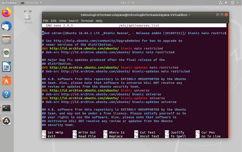Screen dimensions: 242x152
Task: Open the View menu
Action: click(62, 21)
